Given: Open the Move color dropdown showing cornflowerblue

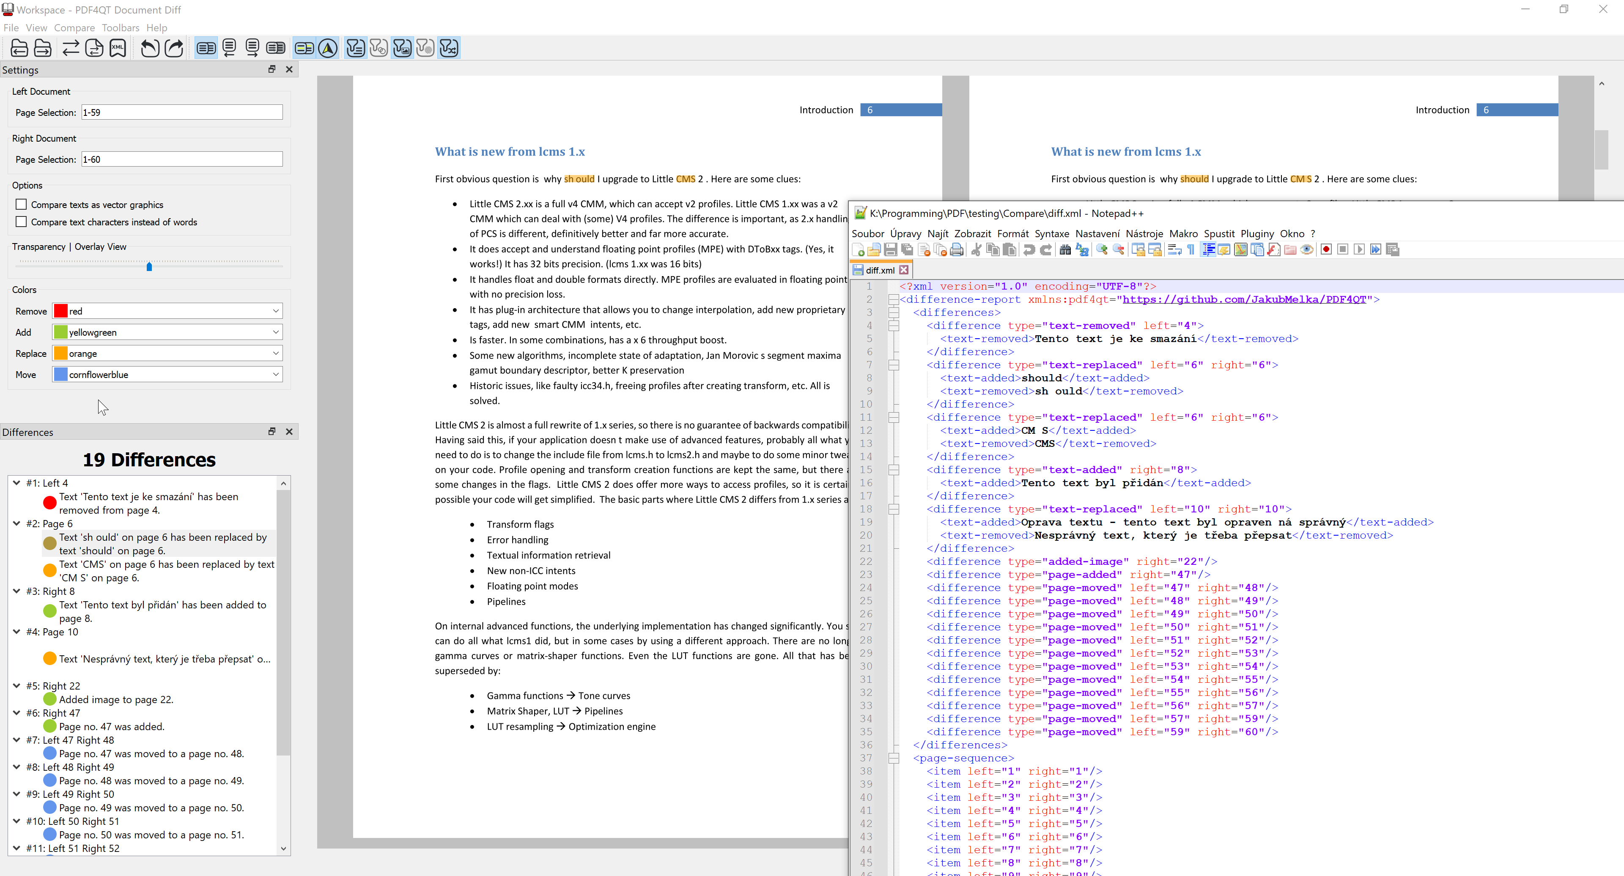Looking at the screenshot, I should click(167, 374).
